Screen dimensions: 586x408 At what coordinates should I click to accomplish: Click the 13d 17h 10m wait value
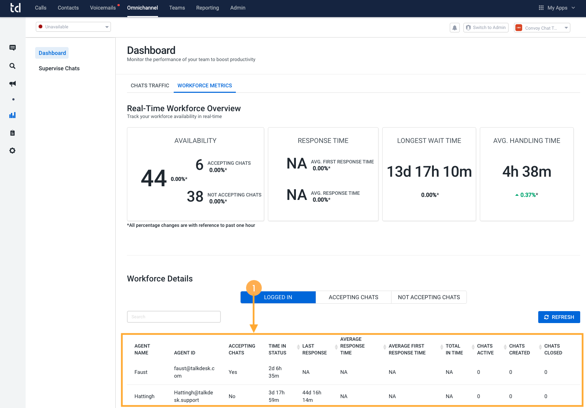[x=429, y=172]
